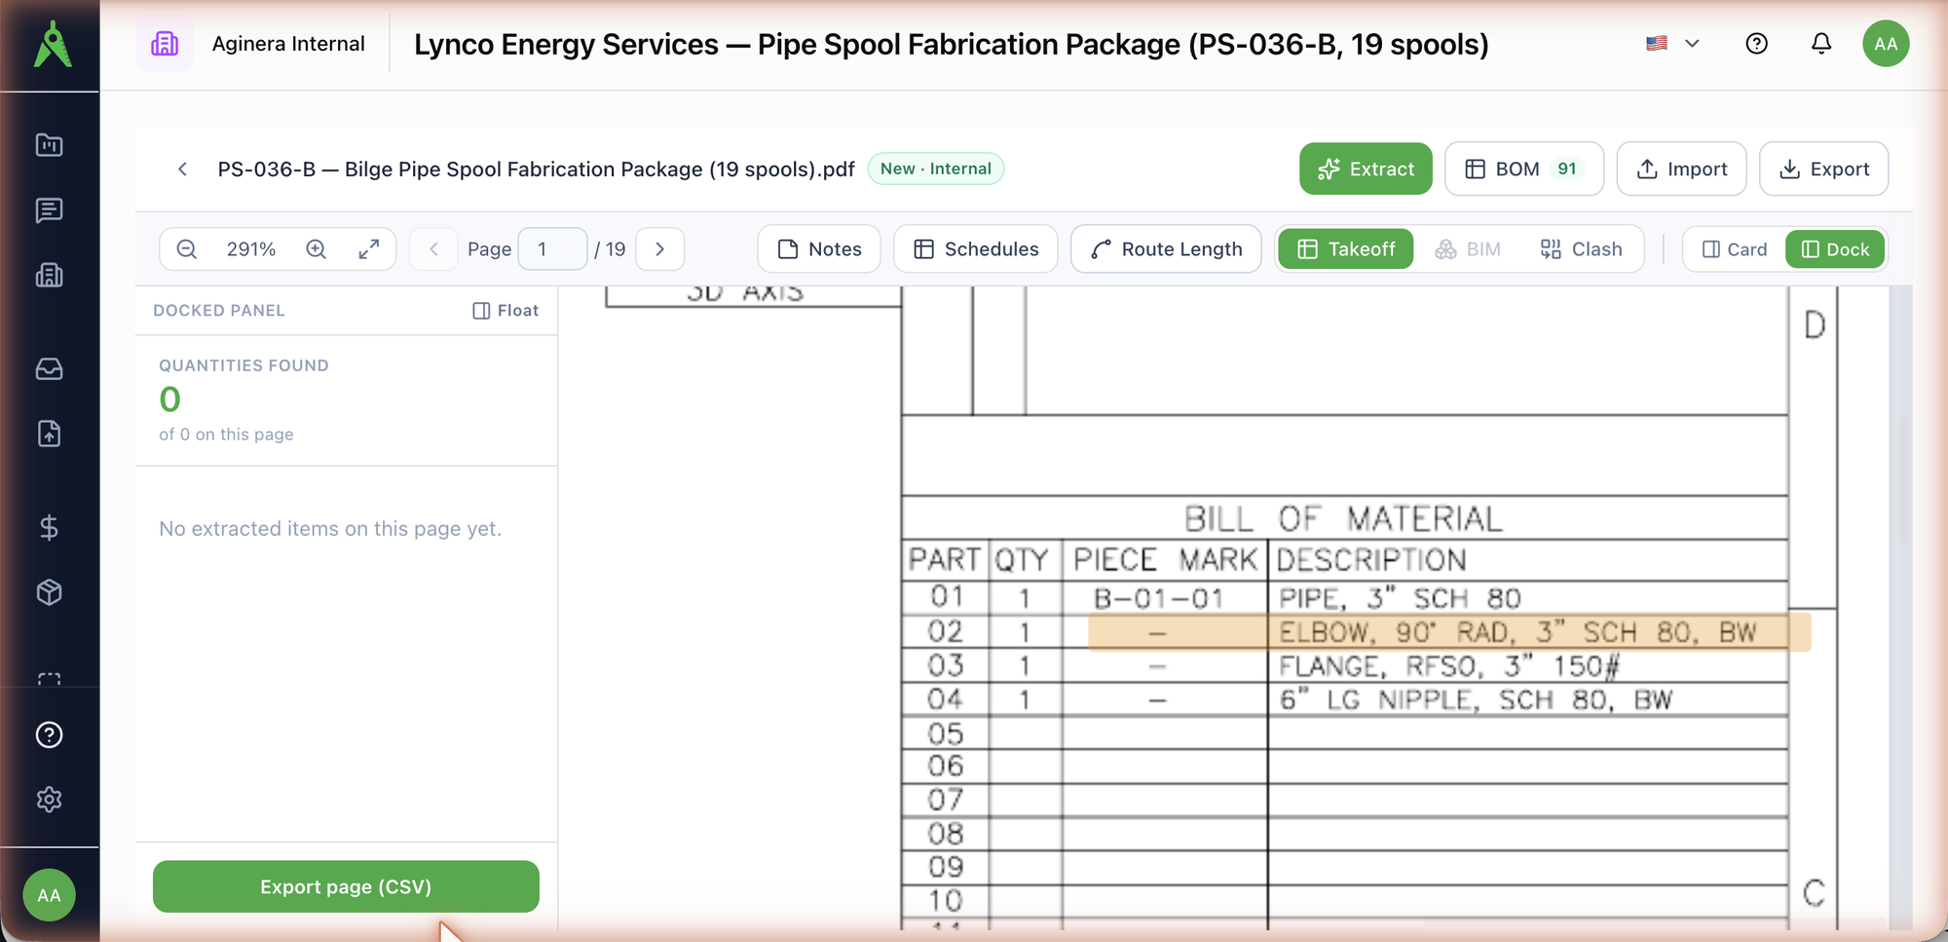The width and height of the screenshot is (1948, 942).
Task: Open the notifications bell
Action: [x=1821, y=44]
